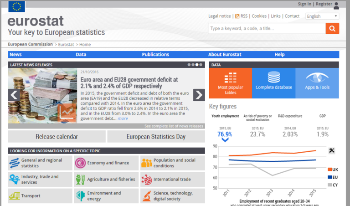Viewport: 350px width, 206px height.
Task: Open the News menu
Action: coord(15,54)
